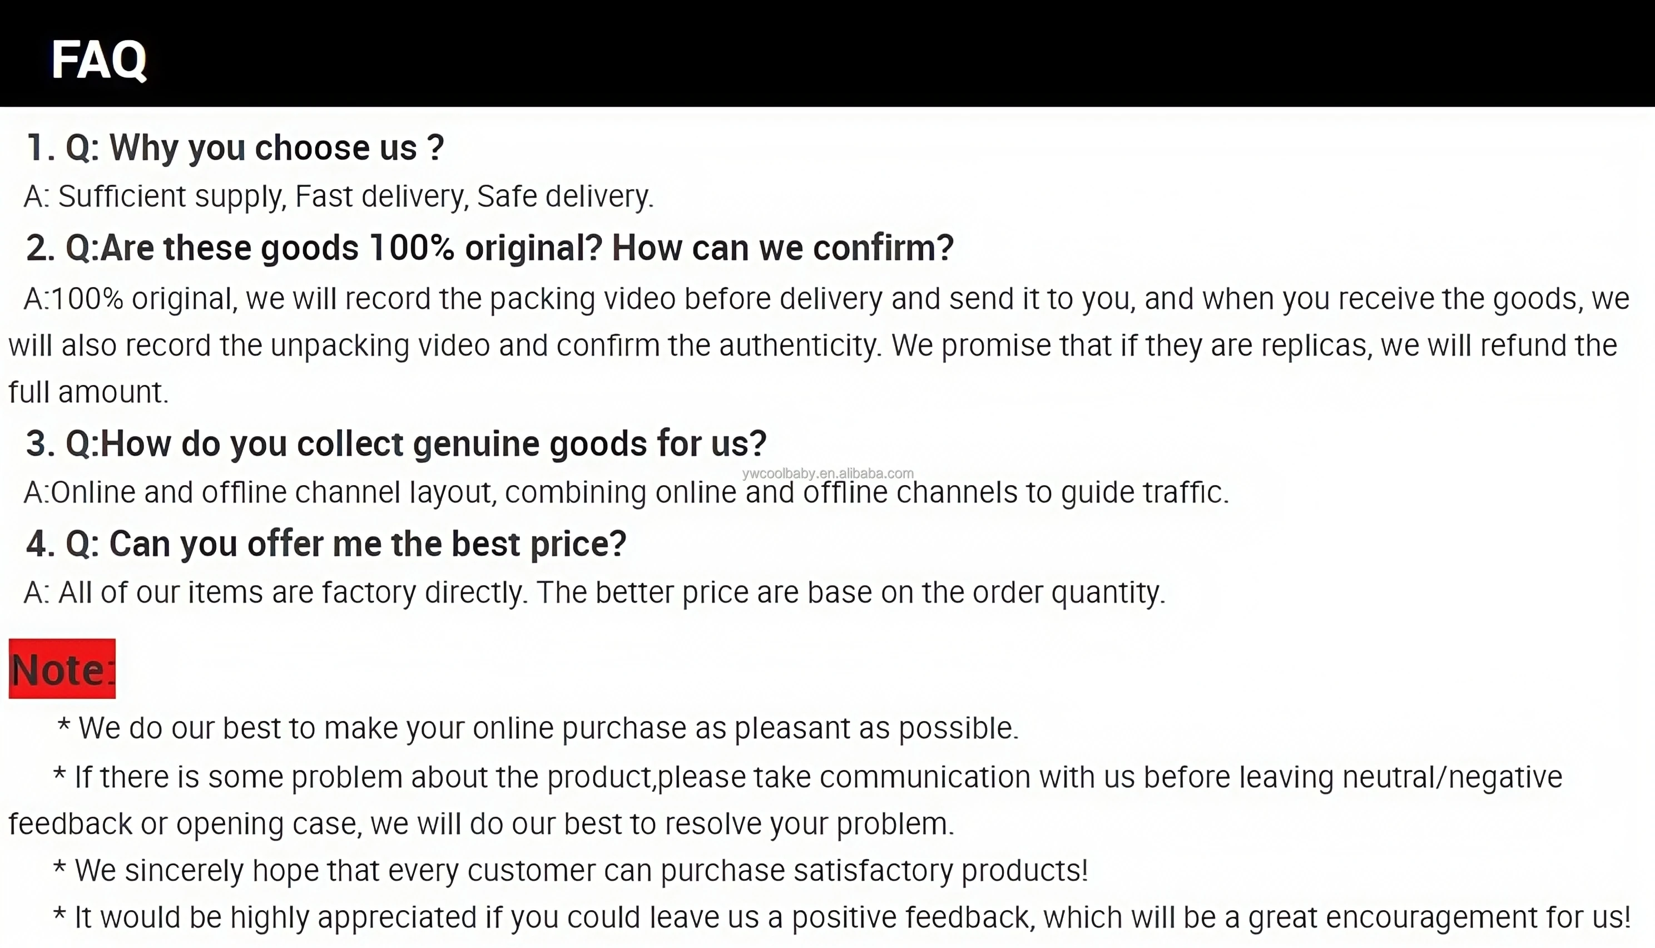The width and height of the screenshot is (1655, 948).
Task: Click the answer line starting "A:100% original"
Action: tap(826, 299)
